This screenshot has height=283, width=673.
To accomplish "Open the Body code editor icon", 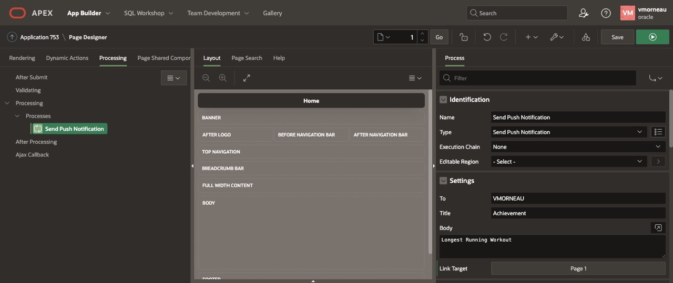I will click(x=658, y=228).
